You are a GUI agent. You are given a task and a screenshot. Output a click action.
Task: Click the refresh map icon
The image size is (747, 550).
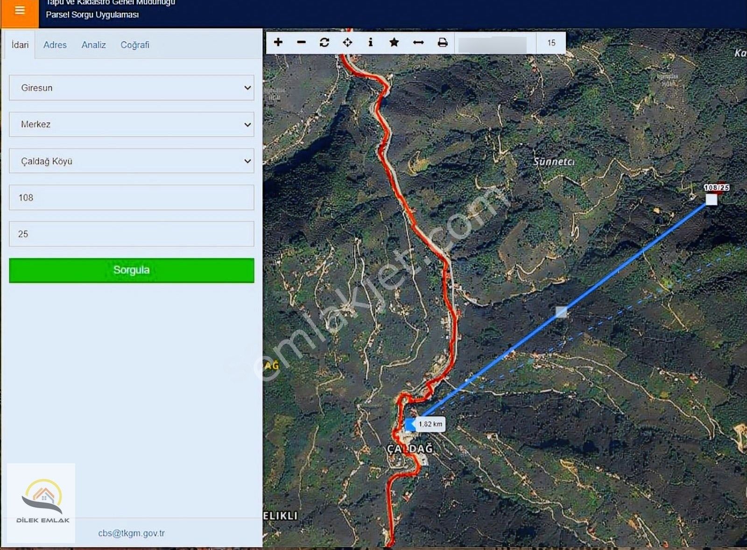click(x=324, y=42)
